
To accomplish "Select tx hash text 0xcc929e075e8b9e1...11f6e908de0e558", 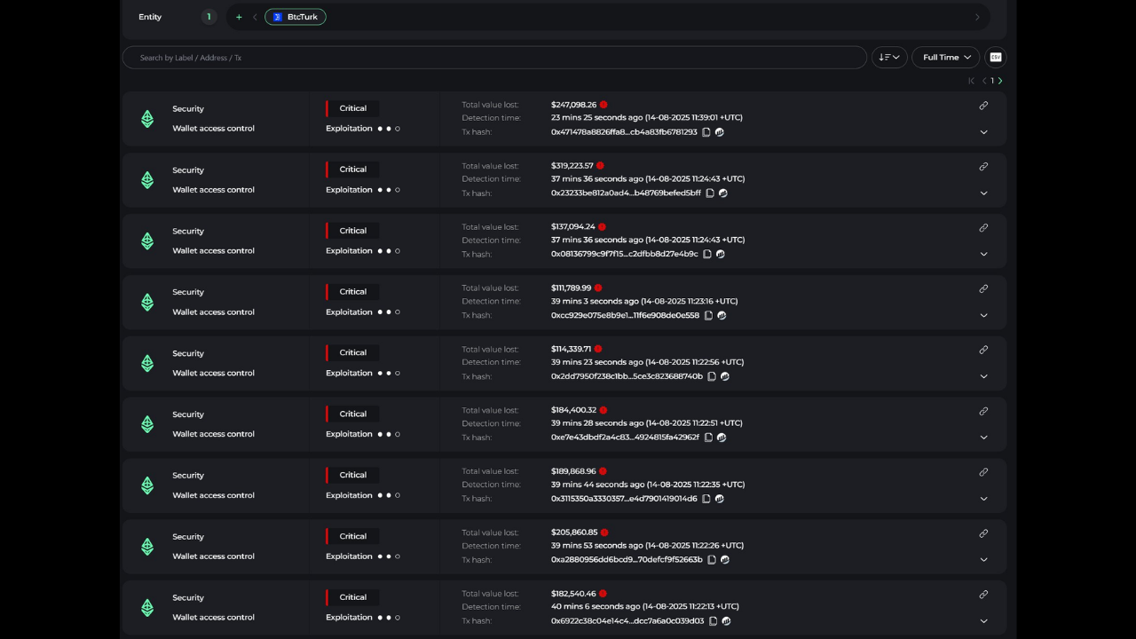I will pyautogui.click(x=625, y=316).
